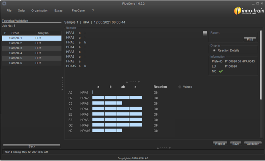This screenshot has width=265, height=161.
Task: Click the Print button
Action: tap(250, 39)
